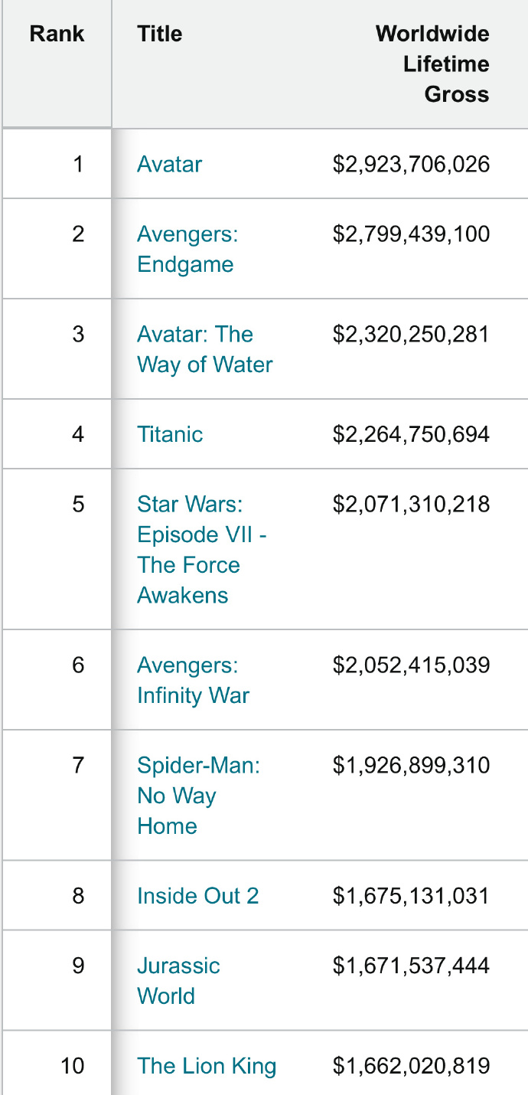The image size is (528, 1095).
Task: Open the Avengers: Endgame link
Action: tap(187, 249)
